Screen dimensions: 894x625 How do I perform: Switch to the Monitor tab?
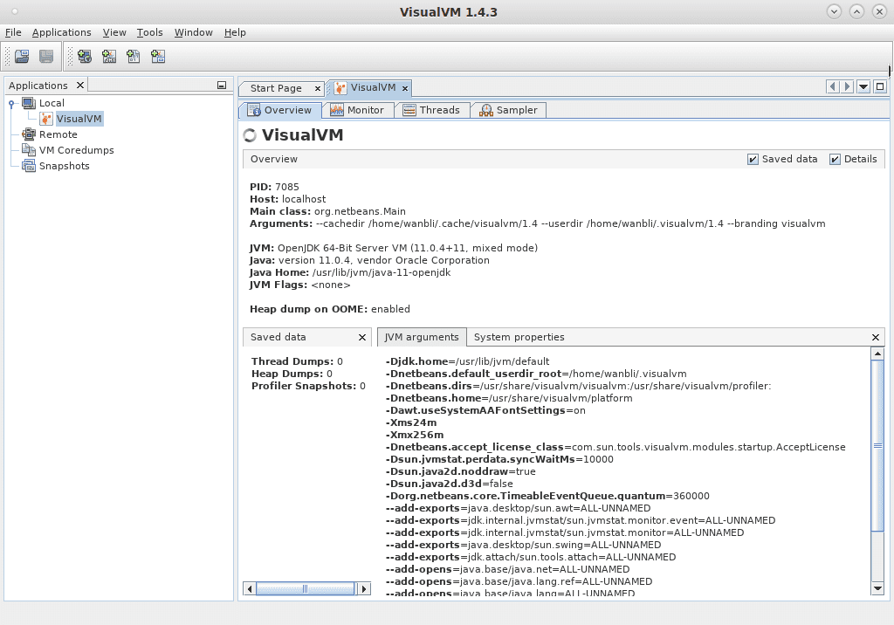(x=358, y=110)
